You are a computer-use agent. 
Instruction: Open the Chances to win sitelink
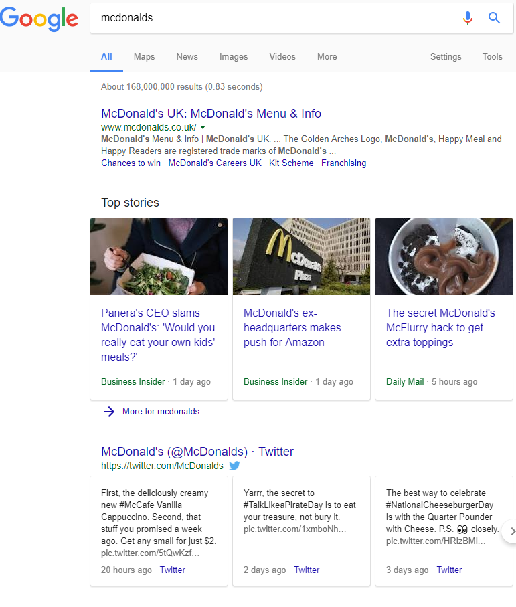click(x=131, y=163)
